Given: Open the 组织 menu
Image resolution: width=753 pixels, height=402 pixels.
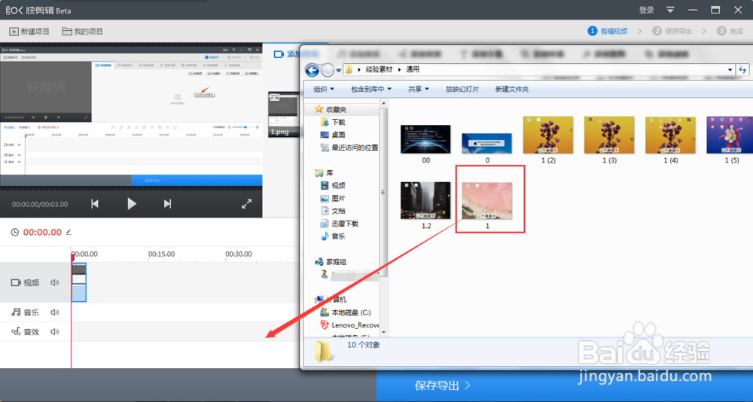Looking at the screenshot, I should coord(324,90).
